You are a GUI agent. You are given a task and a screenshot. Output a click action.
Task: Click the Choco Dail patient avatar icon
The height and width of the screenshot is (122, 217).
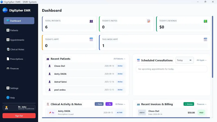tap(50, 66)
